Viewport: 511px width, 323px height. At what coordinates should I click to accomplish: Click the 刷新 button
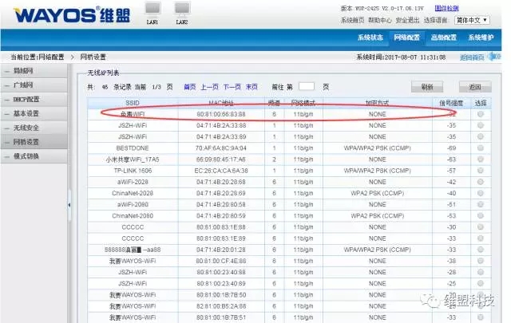pos(427,87)
